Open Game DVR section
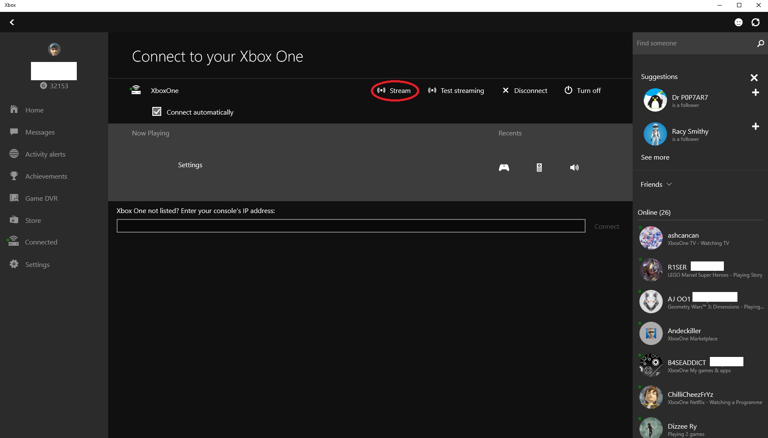The width and height of the screenshot is (768, 438). pyautogui.click(x=54, y=198)
